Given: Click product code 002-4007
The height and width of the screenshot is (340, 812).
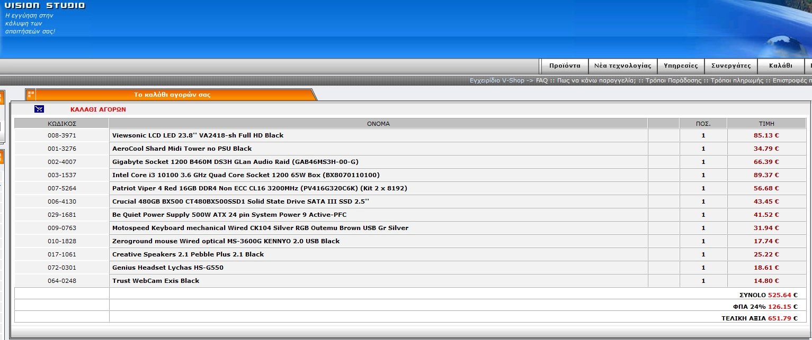Looking at the screenshot, I should [x=62, y=162].
